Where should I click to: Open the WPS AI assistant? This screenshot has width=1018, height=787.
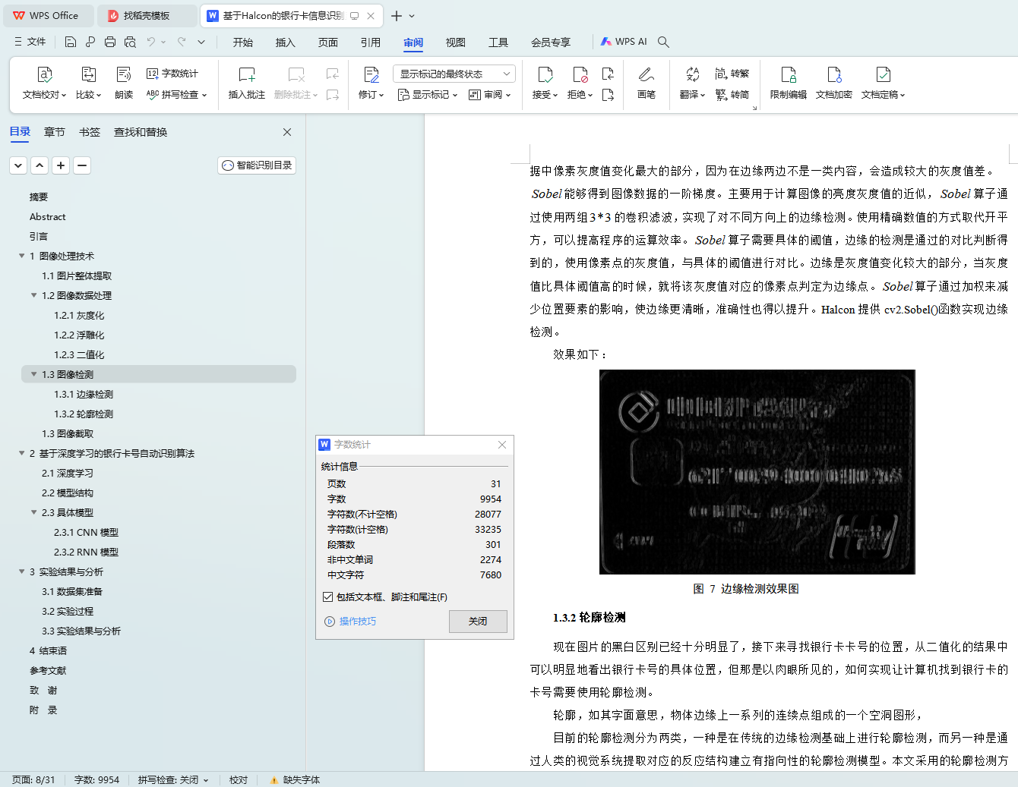[624, 42]
